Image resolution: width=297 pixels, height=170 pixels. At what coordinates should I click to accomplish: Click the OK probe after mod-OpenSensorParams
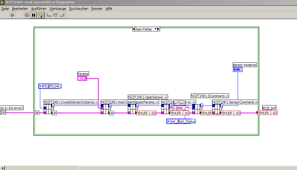pos(111,113)
